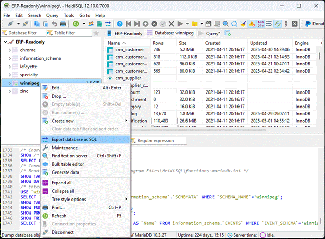Go to last row toolbar icon
The height and width of the screenshot is (239, 325).
coord(137,24)
